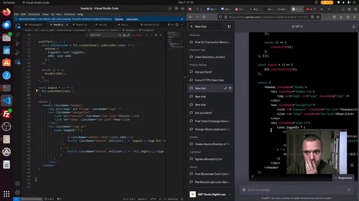
Task: Click Restricted Mode in VS Code status bar
Action: [x=31, y=199]
